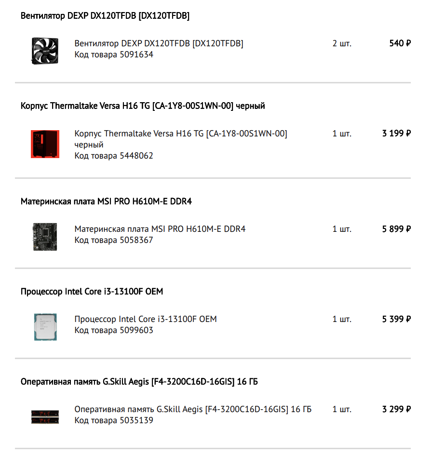Viewport: 432px width, 455px height.
Task: Open the DEXP fan product thumbnail
Action: (45, 51)
